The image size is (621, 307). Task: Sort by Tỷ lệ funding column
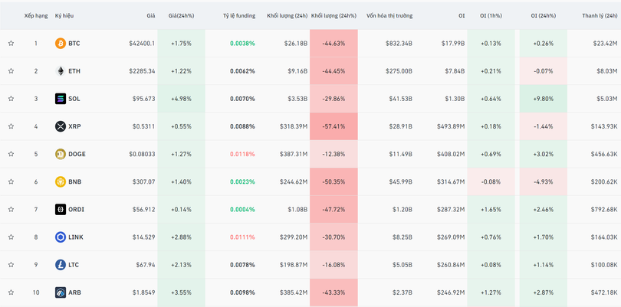click(x=238, y=15)
